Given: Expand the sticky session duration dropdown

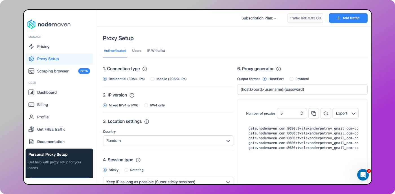Looking at the screenshot, I should pos(228,182).
